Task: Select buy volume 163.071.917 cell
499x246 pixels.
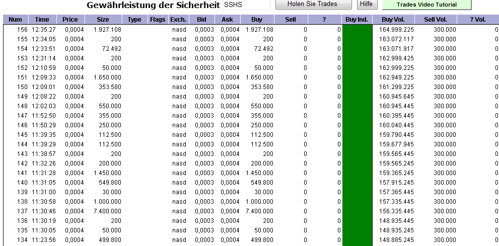Action: click(x=396, y=49)
